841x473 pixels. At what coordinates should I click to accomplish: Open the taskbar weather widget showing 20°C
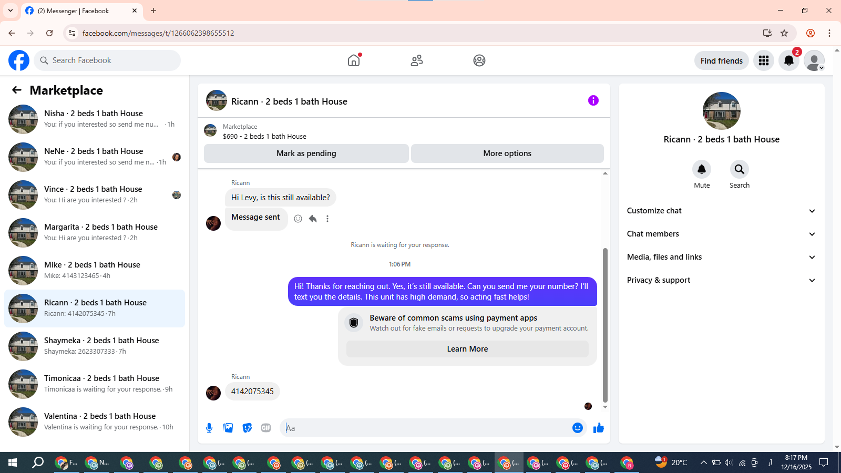click(x=671, y=462)
